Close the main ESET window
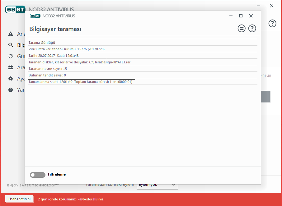Screen dimensions: 282x206 [271, 6]
